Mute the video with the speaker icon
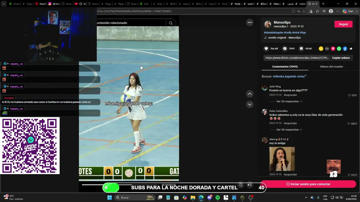 (249, 185)
